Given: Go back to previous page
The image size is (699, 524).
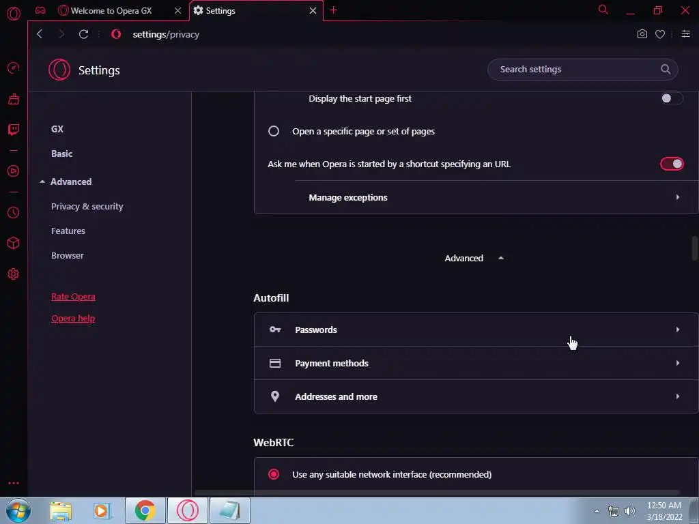Looking at the screenshot, I should (x=40, y=34).
